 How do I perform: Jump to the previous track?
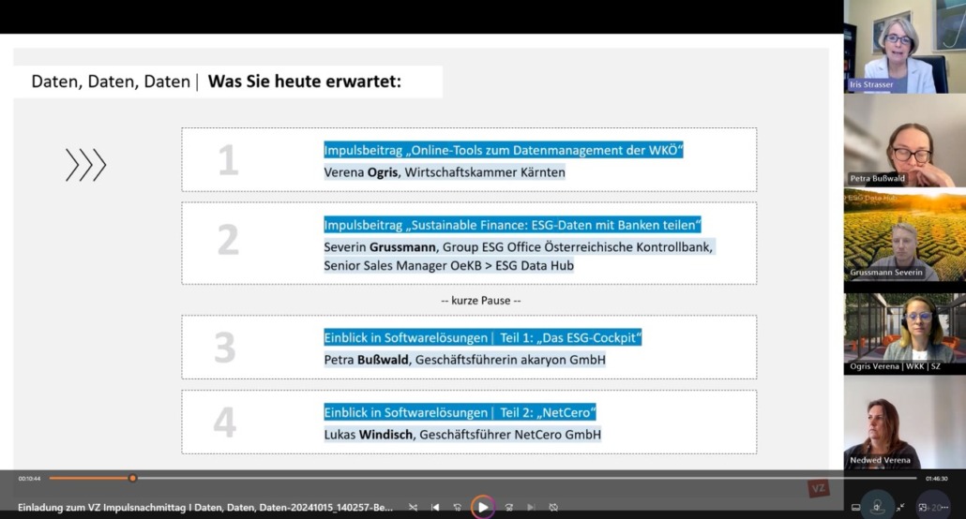[435, 507]
